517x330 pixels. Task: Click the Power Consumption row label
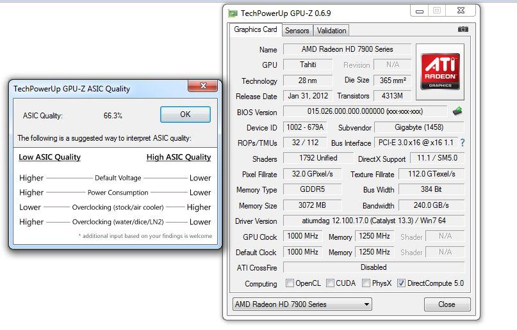[118, 192]
